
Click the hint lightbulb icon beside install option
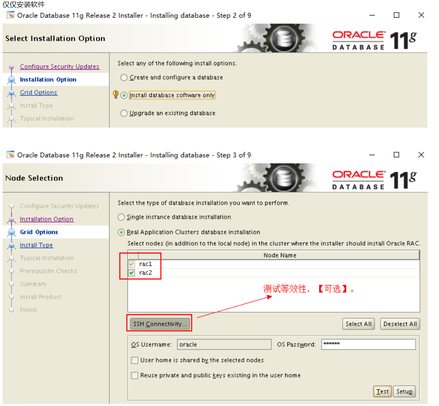(x=115, y=94)
